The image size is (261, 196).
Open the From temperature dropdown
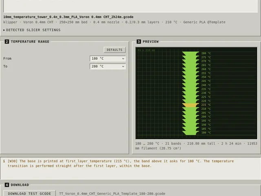(108, 58)
